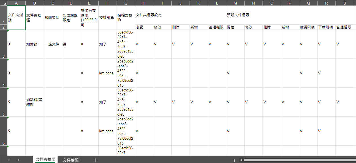The height and width of the screenshot is (163, 356).
Task: Click the Select All corner triangle
Action: [x=4, y=3]
